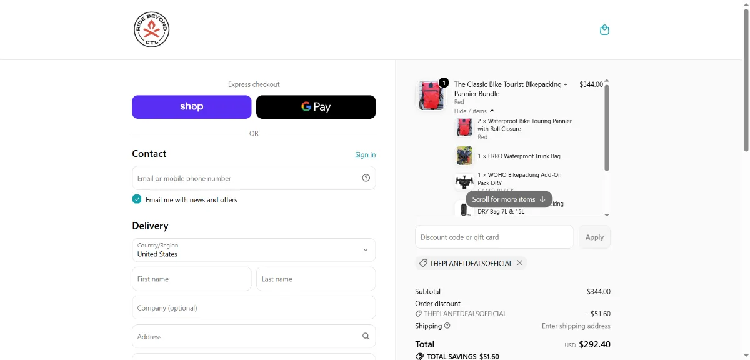The image size is (750, 360).
Task: Click the address search magnifier icon
Action: pyautogui.click(x=366, y=336)
